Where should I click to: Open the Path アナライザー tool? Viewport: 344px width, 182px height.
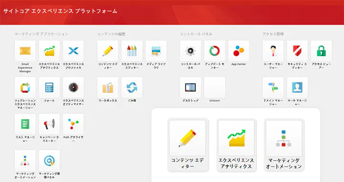[73, 124]
